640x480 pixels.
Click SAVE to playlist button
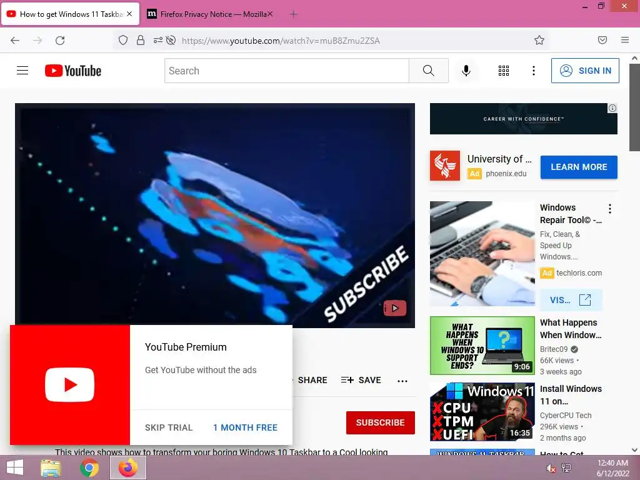click(361, 380)
